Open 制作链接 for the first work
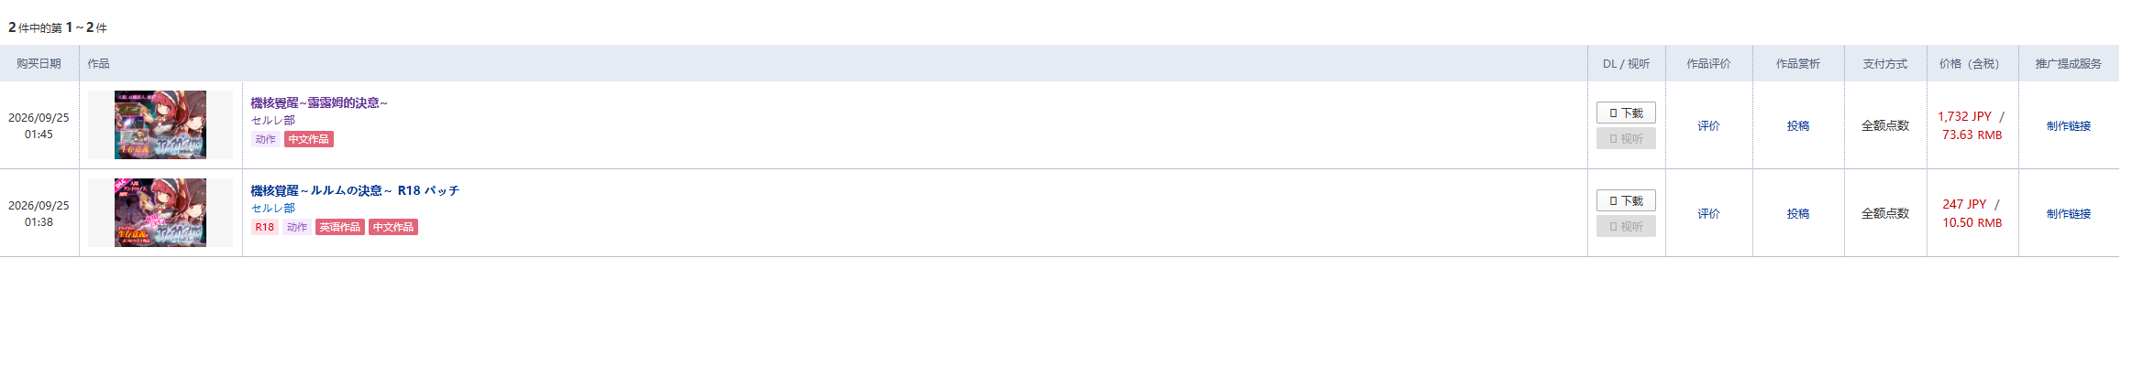The height and width of the screenshot is (366, 2132). (x=2069, y=125)
